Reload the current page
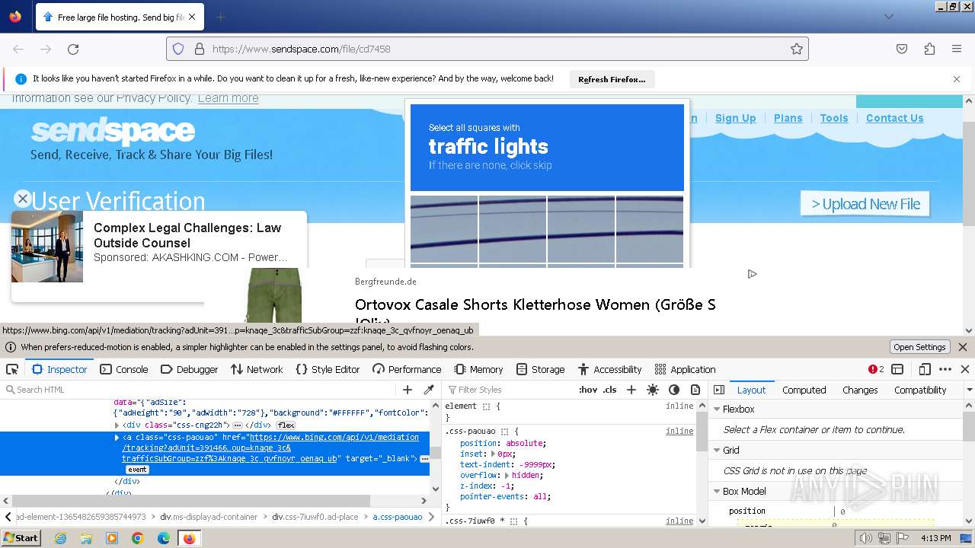The height and width of the screenshot is (548, 975). pyautogui.click(x=73, y=49)
